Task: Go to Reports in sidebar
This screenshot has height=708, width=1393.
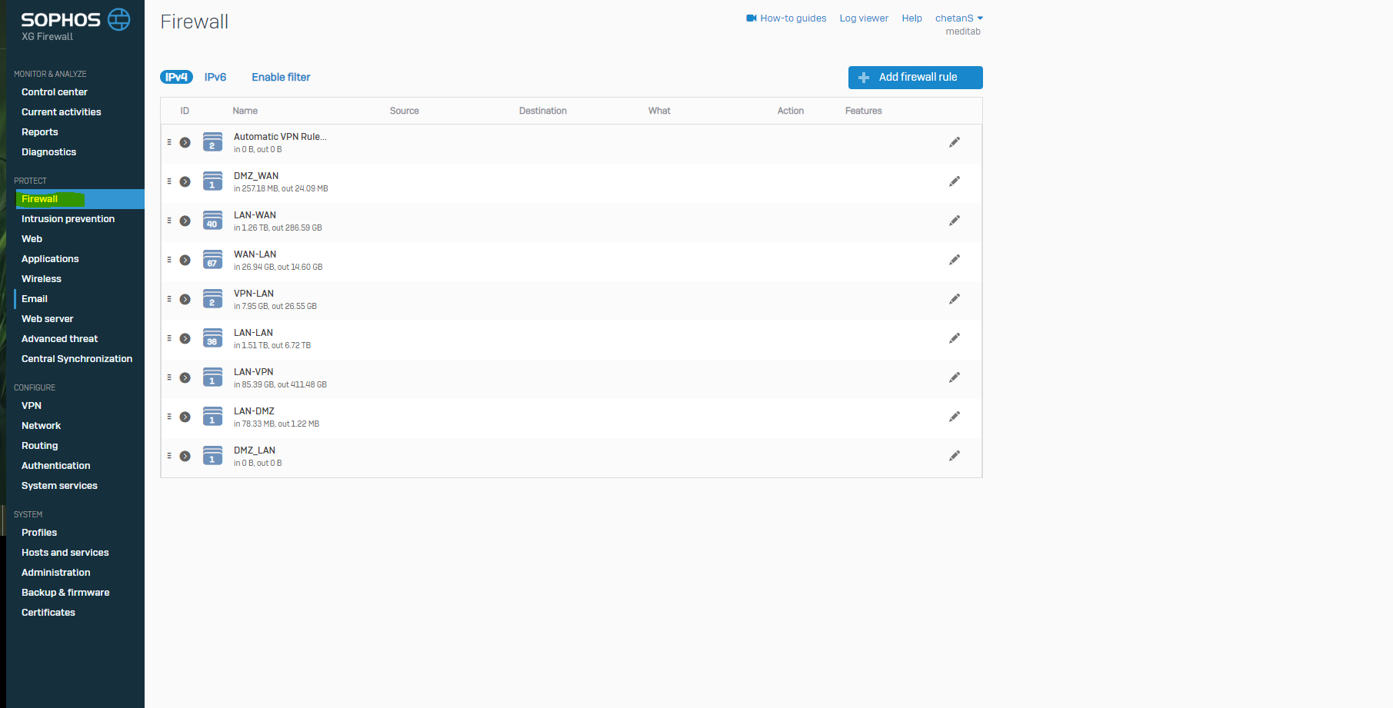Action: [x=40, y=132]
